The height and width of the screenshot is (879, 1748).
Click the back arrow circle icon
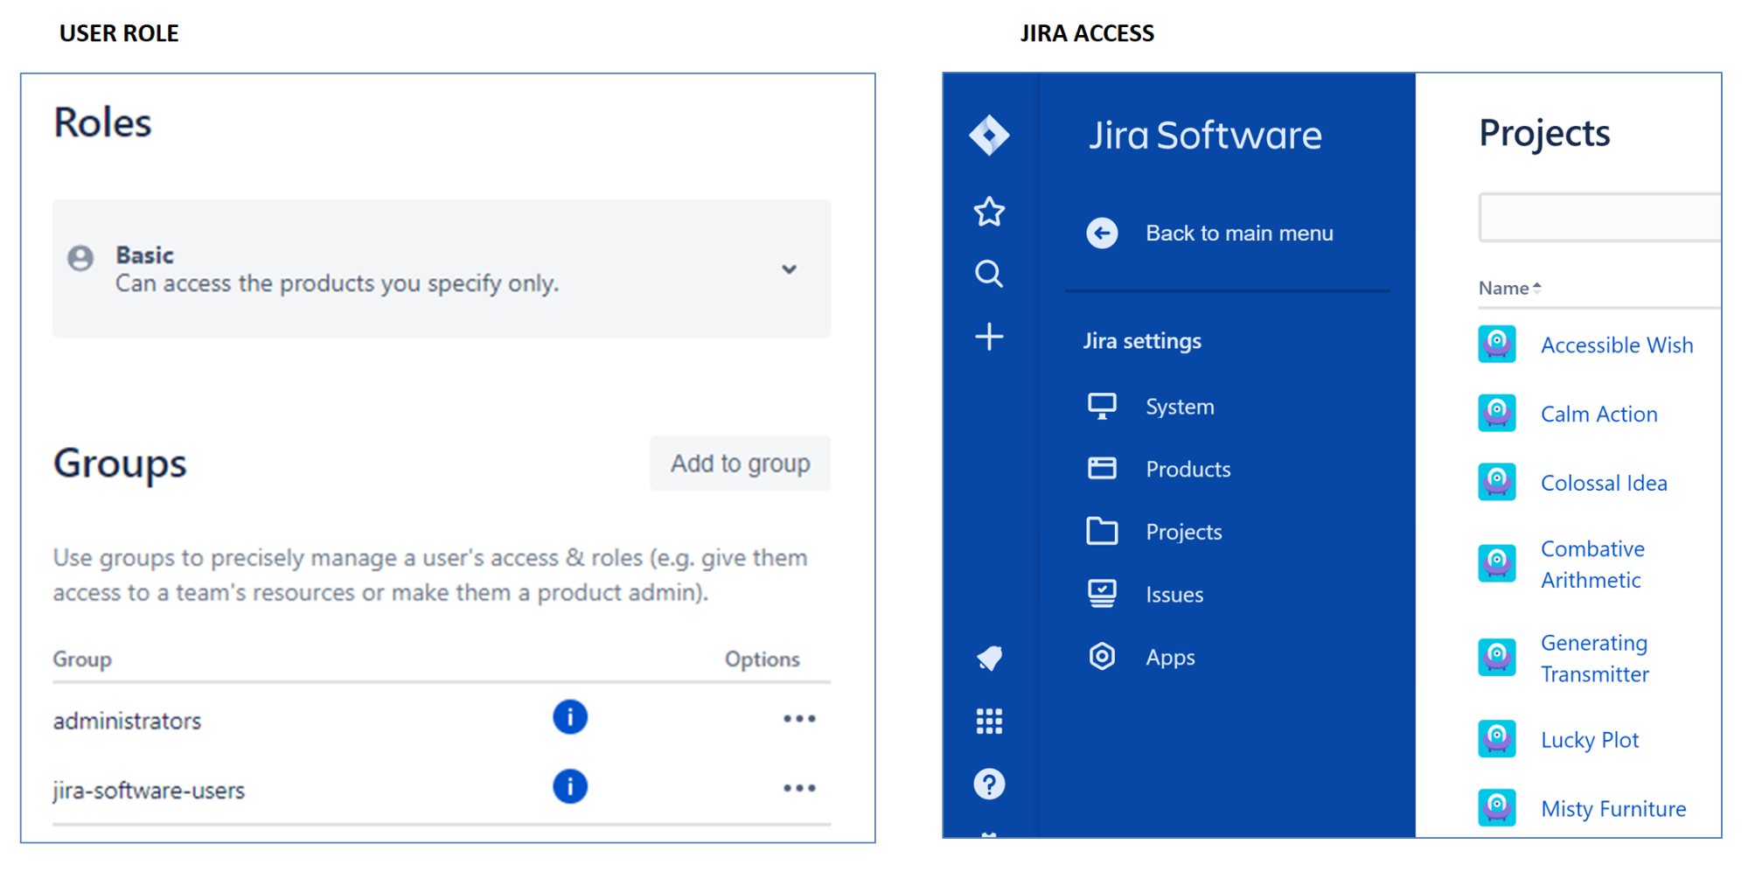coord(1102,233)
